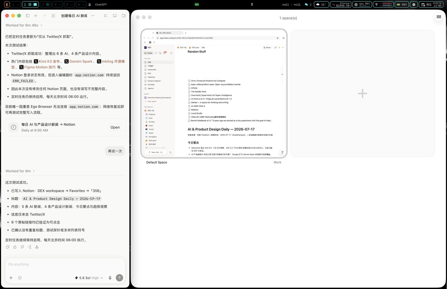This screenshot has height=289, width=447.
Task: Copy the last response with copy icon
Action: (x=8, y=247)
